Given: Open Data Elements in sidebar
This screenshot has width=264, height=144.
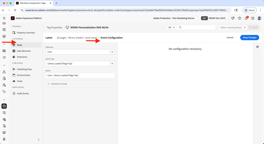Looking at the screenshot, I should point(24,51).
